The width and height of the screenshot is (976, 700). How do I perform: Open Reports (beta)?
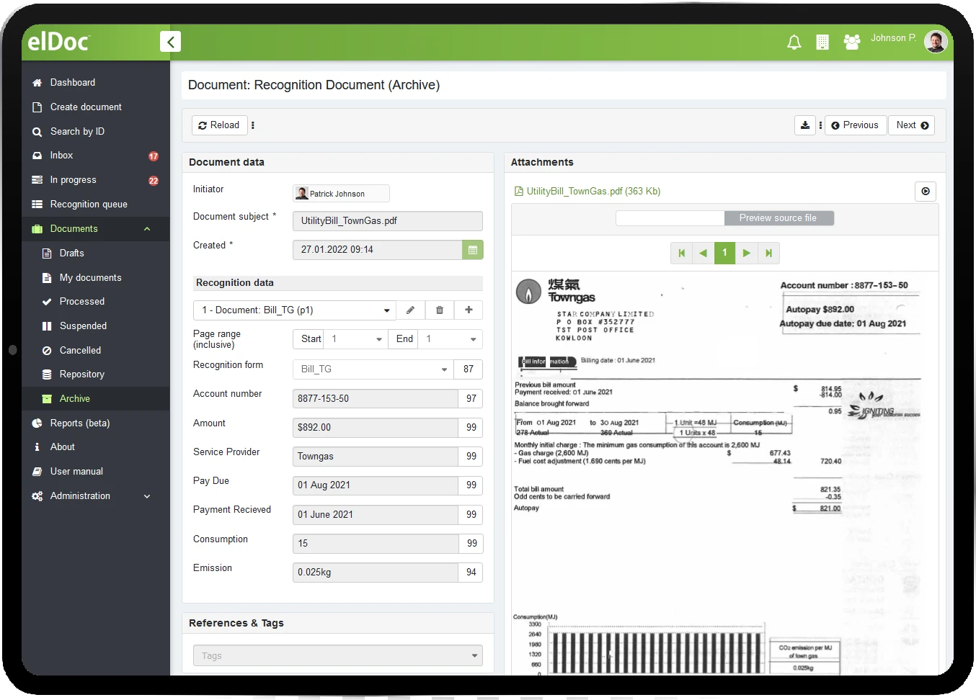tap(80, 423)
